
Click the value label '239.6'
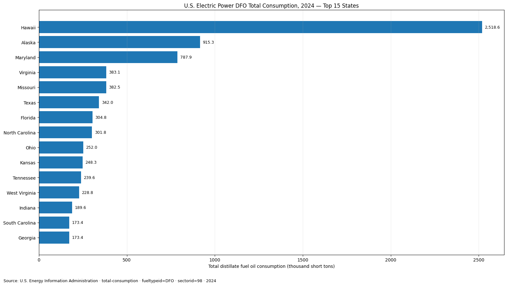[89, 178]
